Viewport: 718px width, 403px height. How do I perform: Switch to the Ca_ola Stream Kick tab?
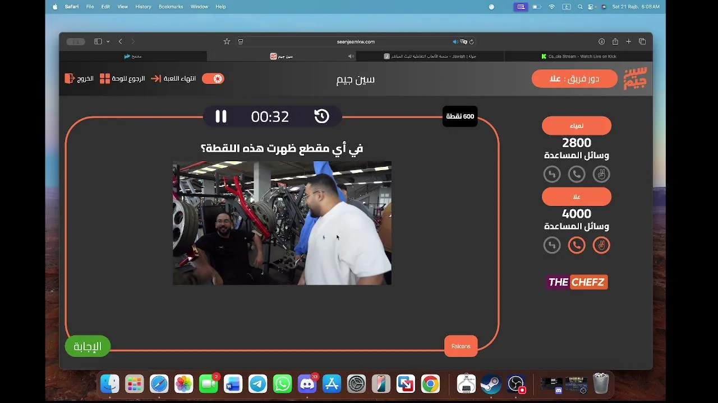[578, 56]
